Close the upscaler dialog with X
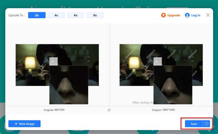218x134 pixels. pos(208,15)
